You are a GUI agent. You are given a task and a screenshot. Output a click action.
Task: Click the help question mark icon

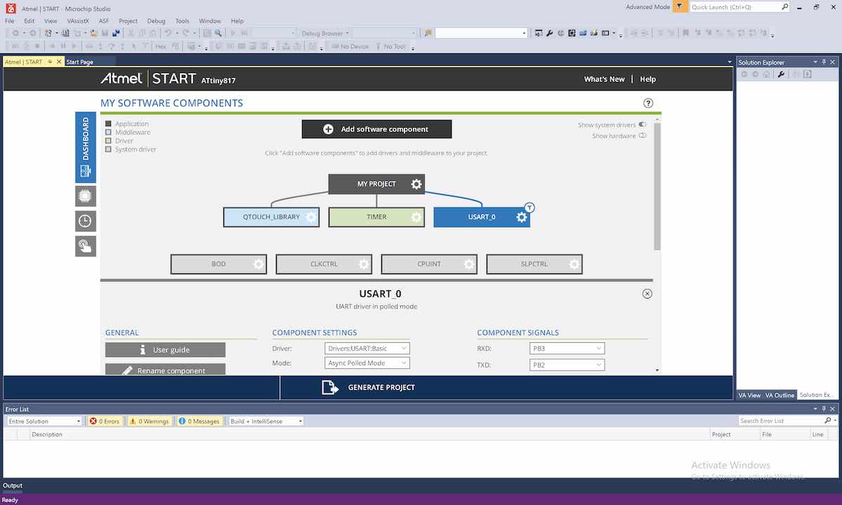click(648, 103)
